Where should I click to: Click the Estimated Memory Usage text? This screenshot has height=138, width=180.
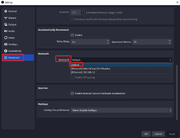pos(104,12)
